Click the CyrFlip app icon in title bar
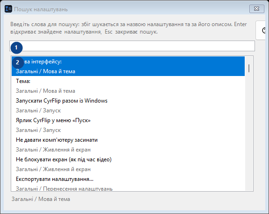This screenshot has width=269, height=214. (8, 9)
